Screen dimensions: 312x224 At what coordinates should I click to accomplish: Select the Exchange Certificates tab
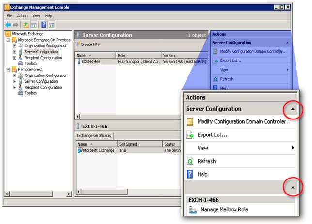coord(94,136)
